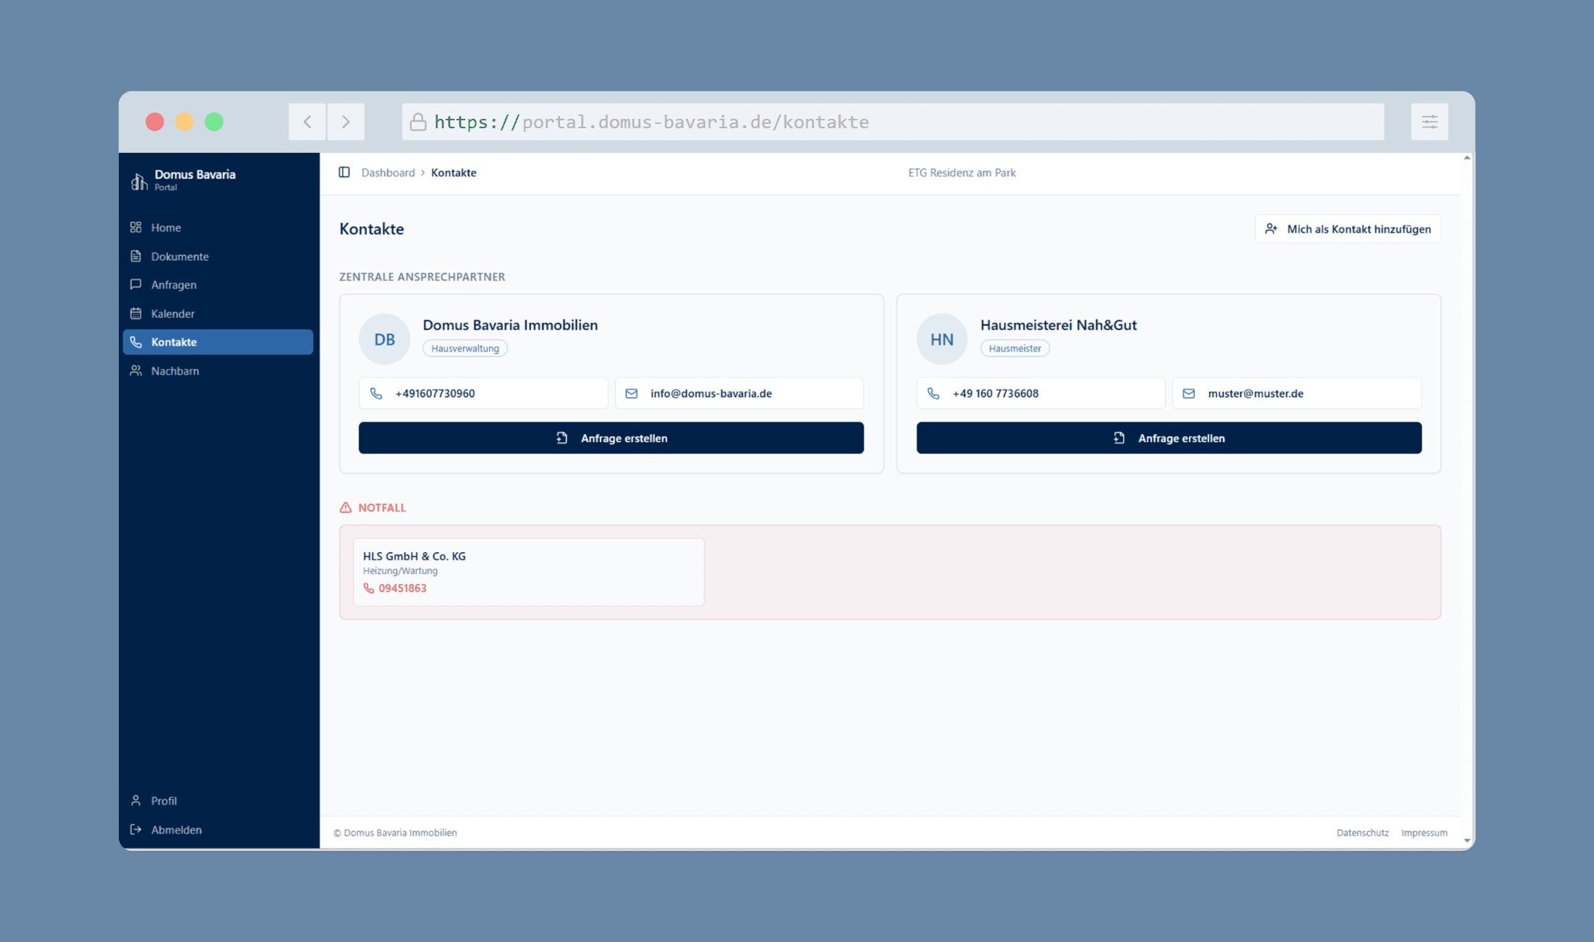Click scrollbar up arrow at top

1467,158
